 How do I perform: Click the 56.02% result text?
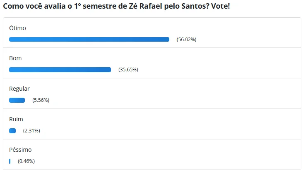(186, 40)
